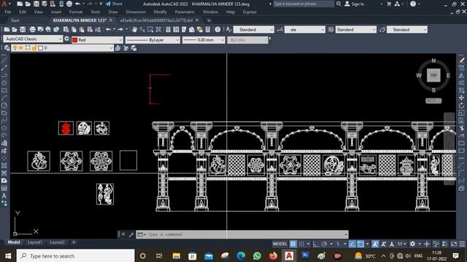Select the Rectangle tool in Draw toolbar
Image resolution: width=467 pixels, height=262 pixels.
tap(4, 90)
